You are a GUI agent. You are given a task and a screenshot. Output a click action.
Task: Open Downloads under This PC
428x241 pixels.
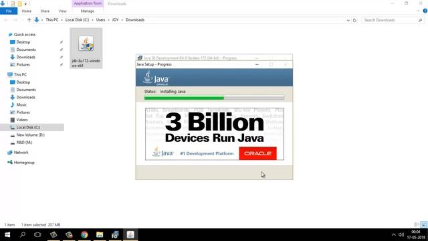tap(25, 97)
